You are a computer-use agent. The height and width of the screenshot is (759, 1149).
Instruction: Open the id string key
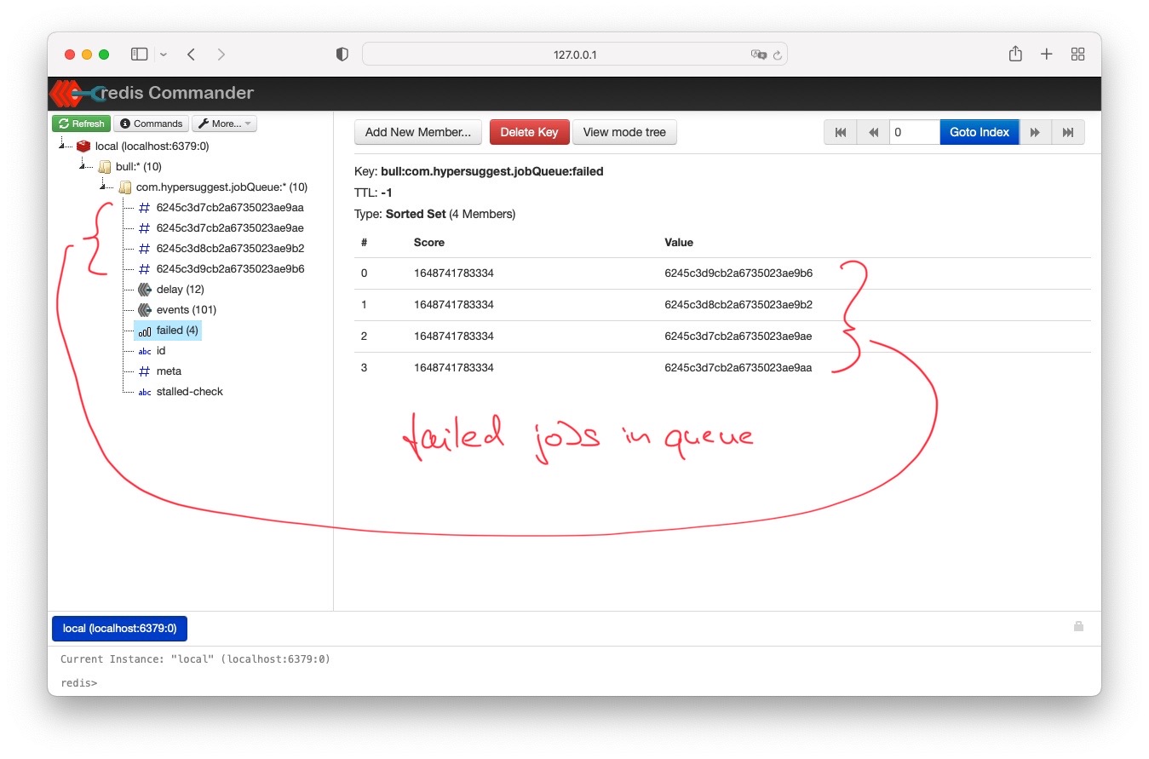(x=159, y=350)
